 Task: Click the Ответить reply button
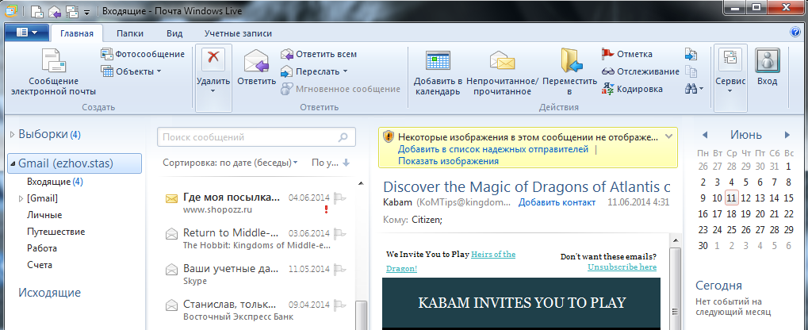point(257,67)
